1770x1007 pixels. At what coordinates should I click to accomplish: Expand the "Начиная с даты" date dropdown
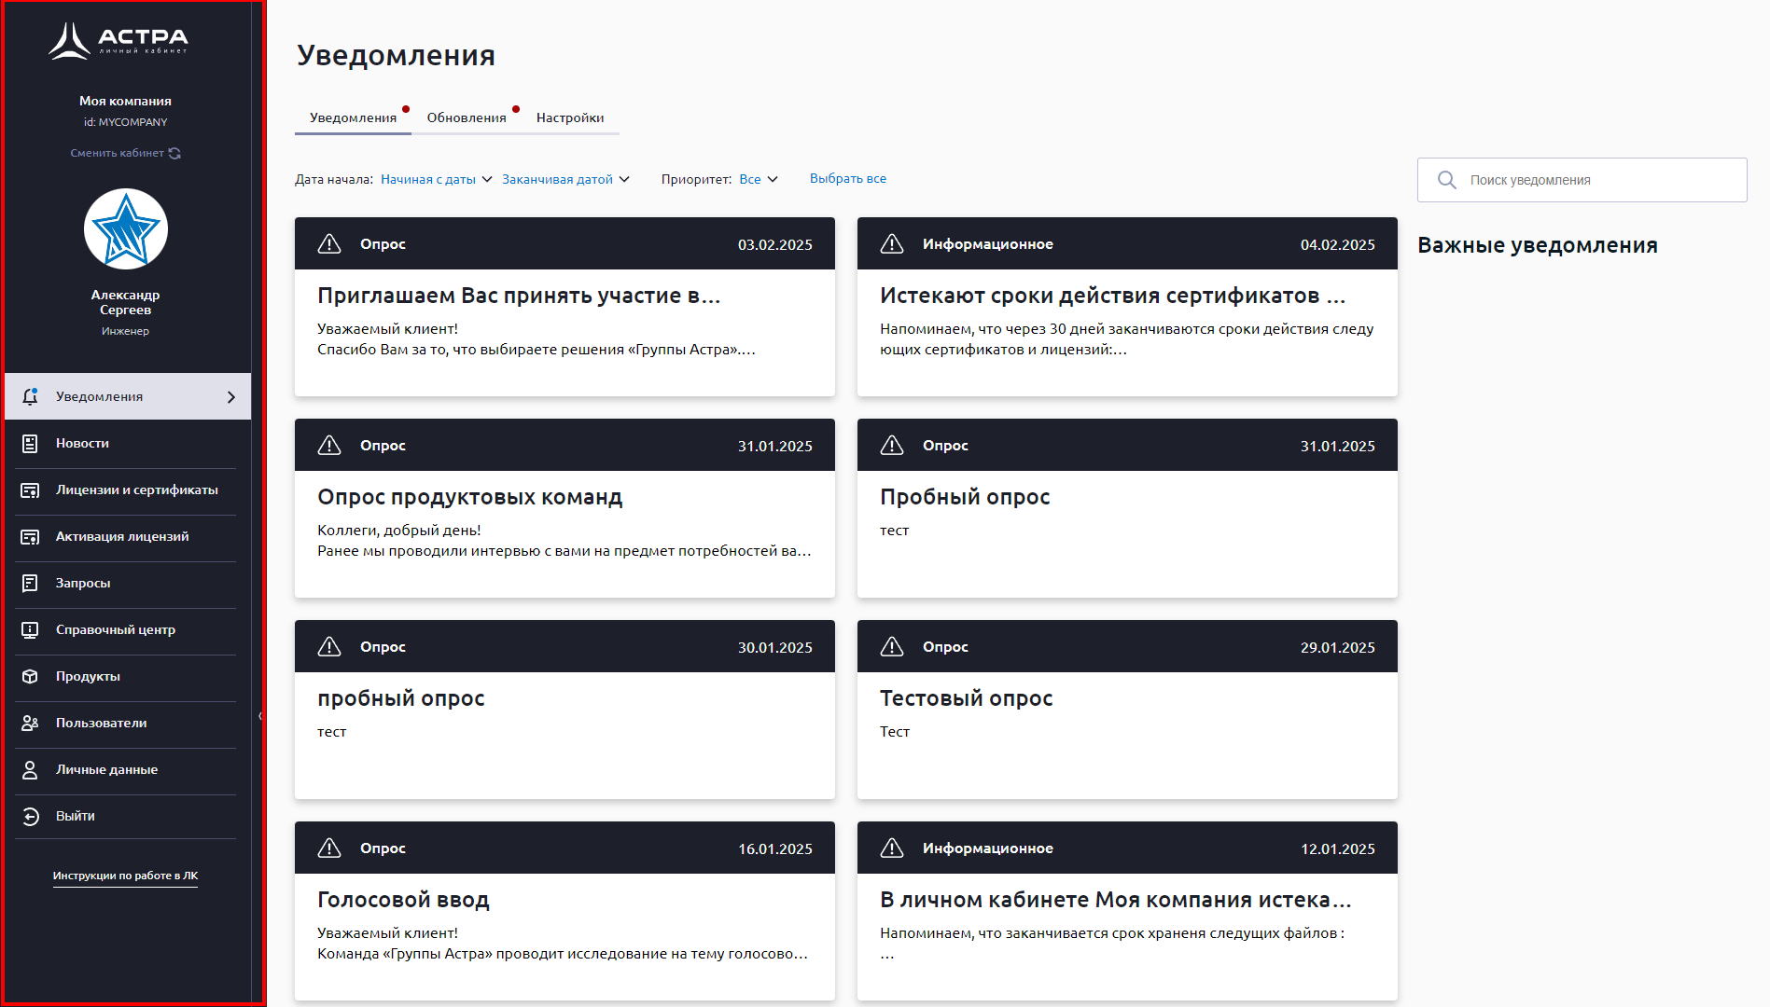436,179
